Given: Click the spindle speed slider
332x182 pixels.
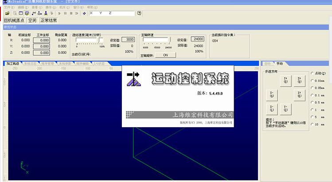Looking at the screenshot, I should pos(157,40).
